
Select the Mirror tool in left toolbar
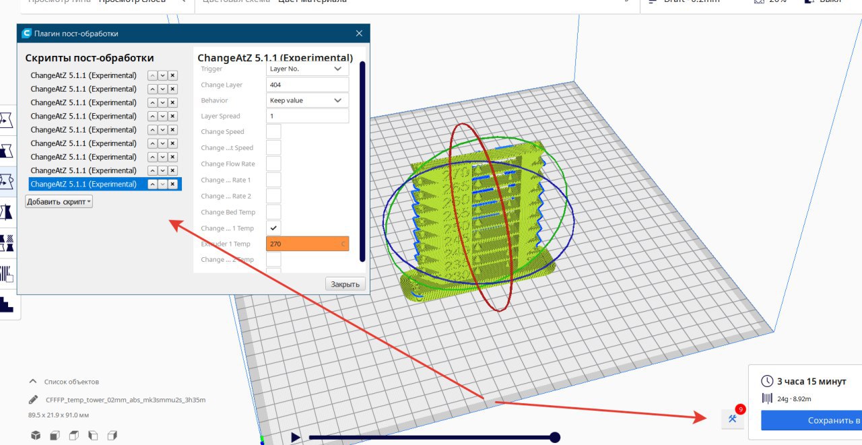(x=7, y=212)
